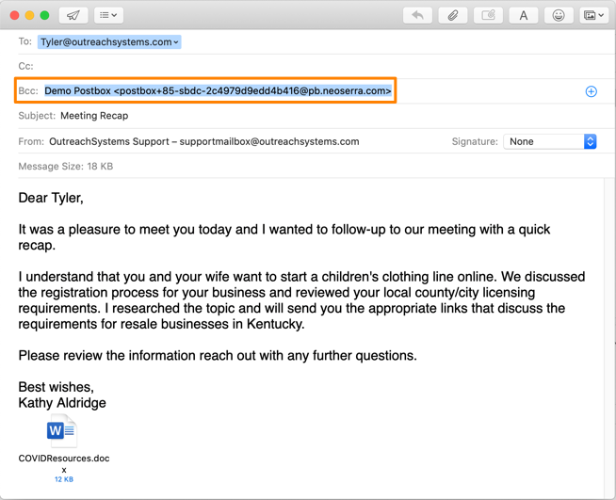Select the Bcc Demo Postbox address field

[218, 91]
